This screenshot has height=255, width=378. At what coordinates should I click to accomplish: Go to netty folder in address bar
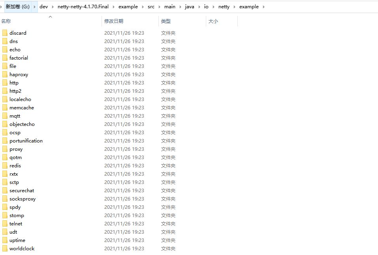point(224,7)
